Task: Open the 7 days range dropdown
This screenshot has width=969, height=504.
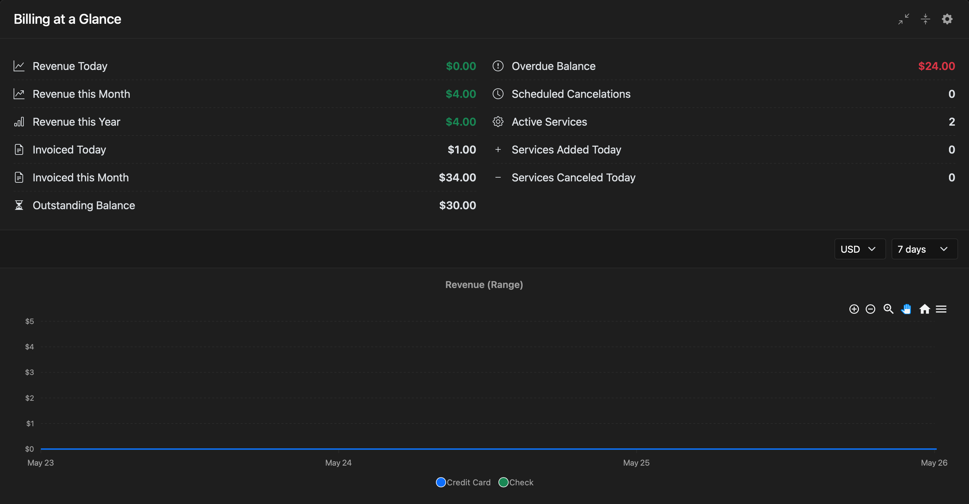Action: click(924, 249)
